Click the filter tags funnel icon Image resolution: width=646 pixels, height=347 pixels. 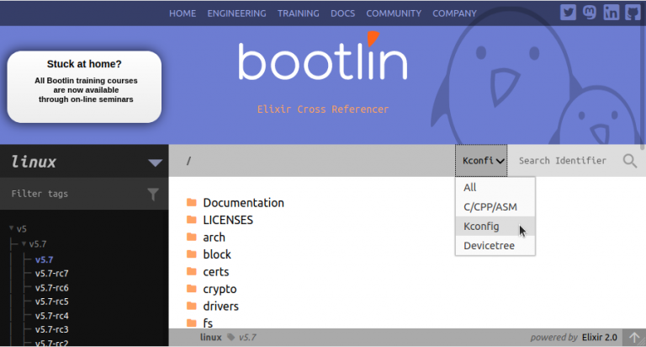click(153, 194)
